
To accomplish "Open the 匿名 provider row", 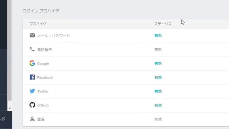I will (x=126, y=119).
